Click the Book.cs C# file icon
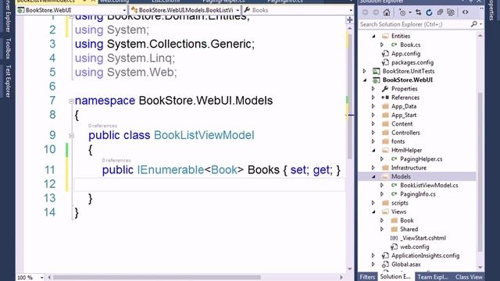 click(x=394, y=45)
